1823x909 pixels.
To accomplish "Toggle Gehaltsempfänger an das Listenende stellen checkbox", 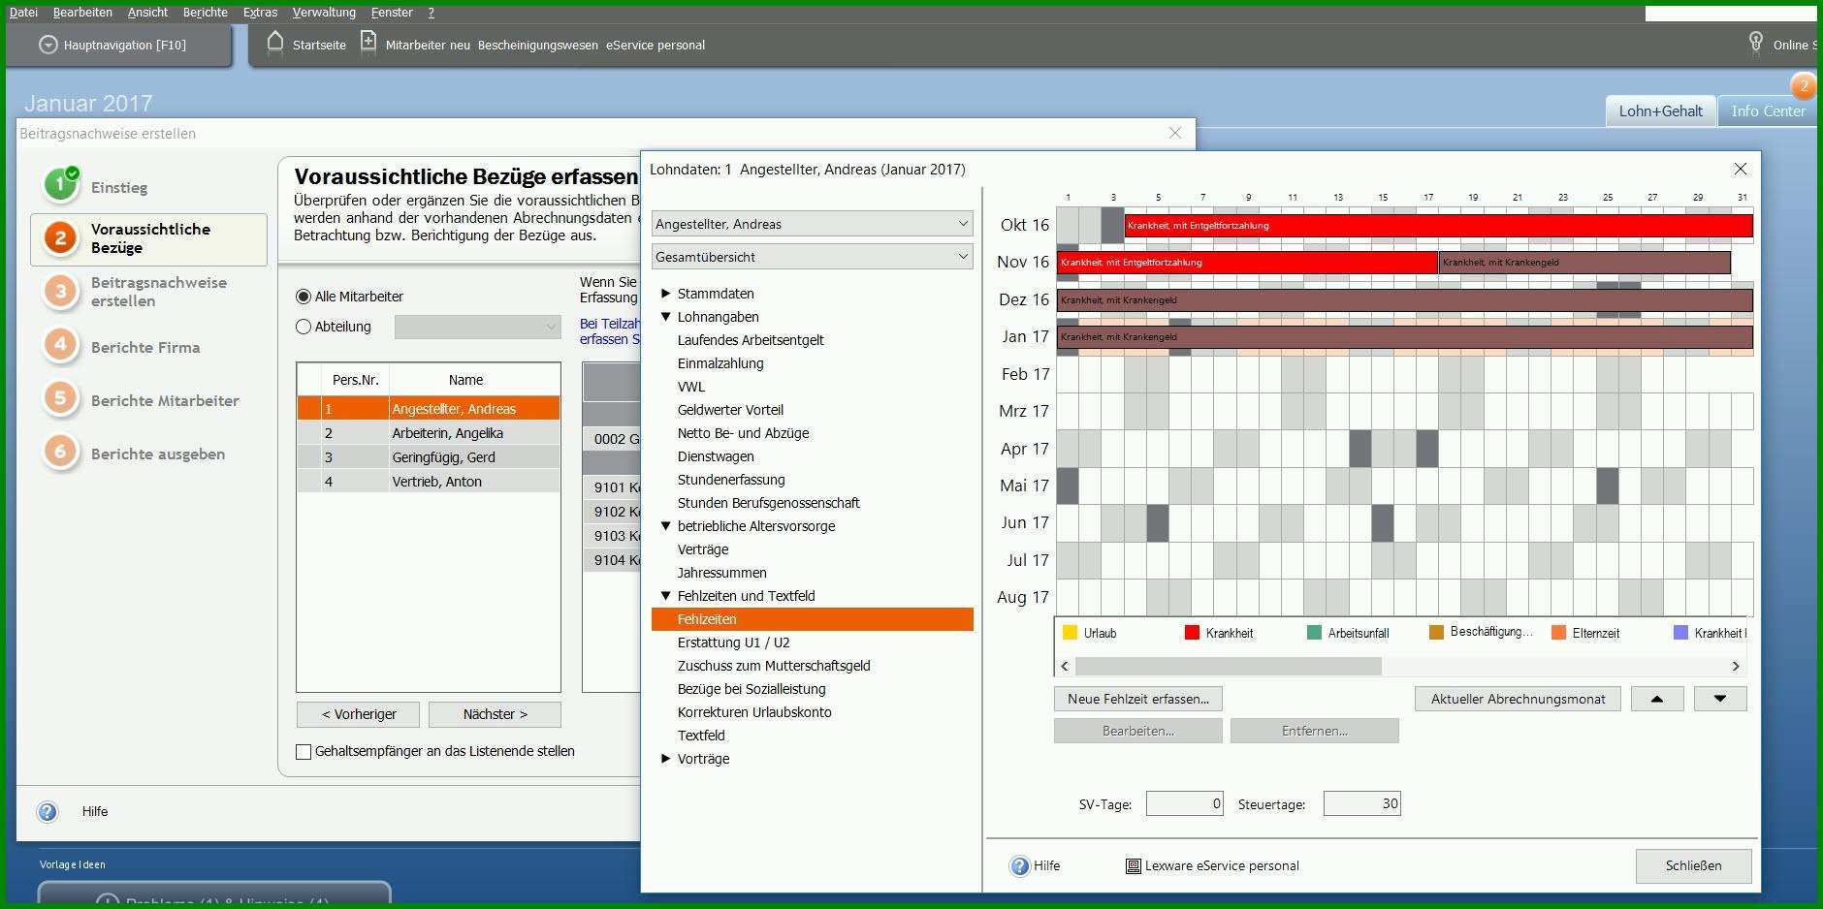I will tap(304, 751).
